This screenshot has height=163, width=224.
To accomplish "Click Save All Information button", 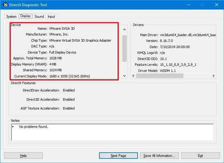I will (x=159, y=156).
